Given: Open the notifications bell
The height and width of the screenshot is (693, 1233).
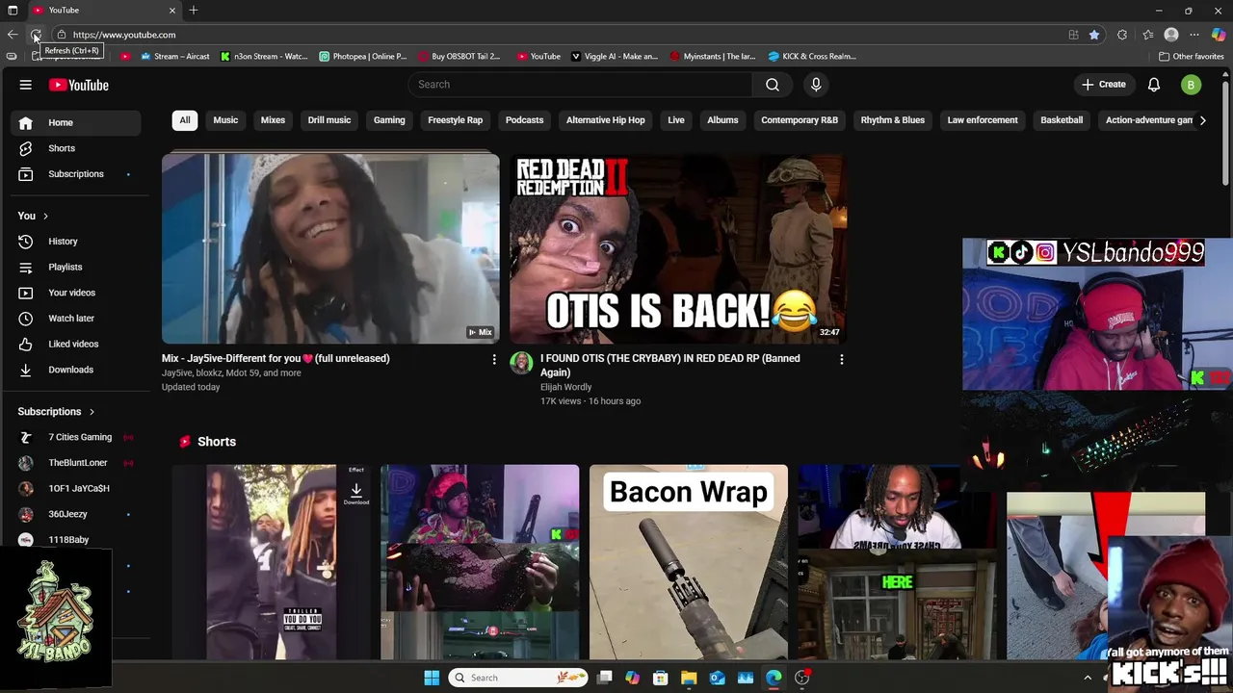Looking at the screenshot, I should click(x=1154, y=85).
